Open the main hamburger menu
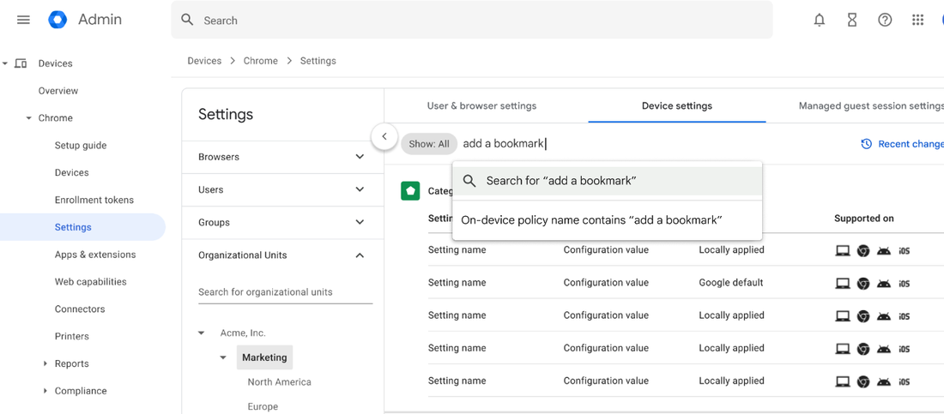The width and height of the screenshot is (944, 414). click(23, 20)
